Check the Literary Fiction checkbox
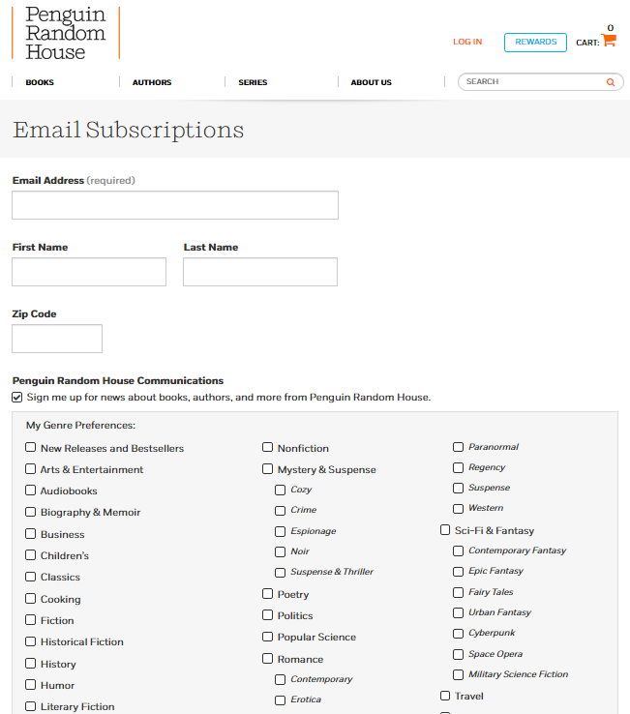This screenshot has height=714, width=630. point(31,706)
